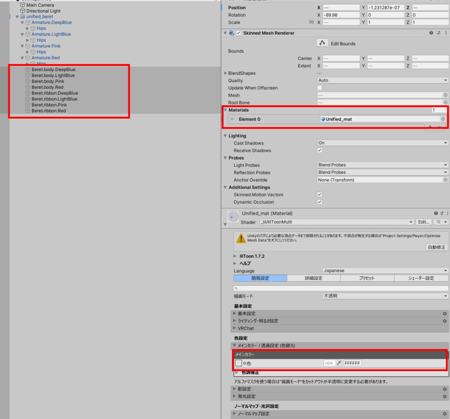This screenshot has width=450, height=419.
Task: Click Unified_mat material help icon
Action: pyautogui.click(x=436, y=213)
